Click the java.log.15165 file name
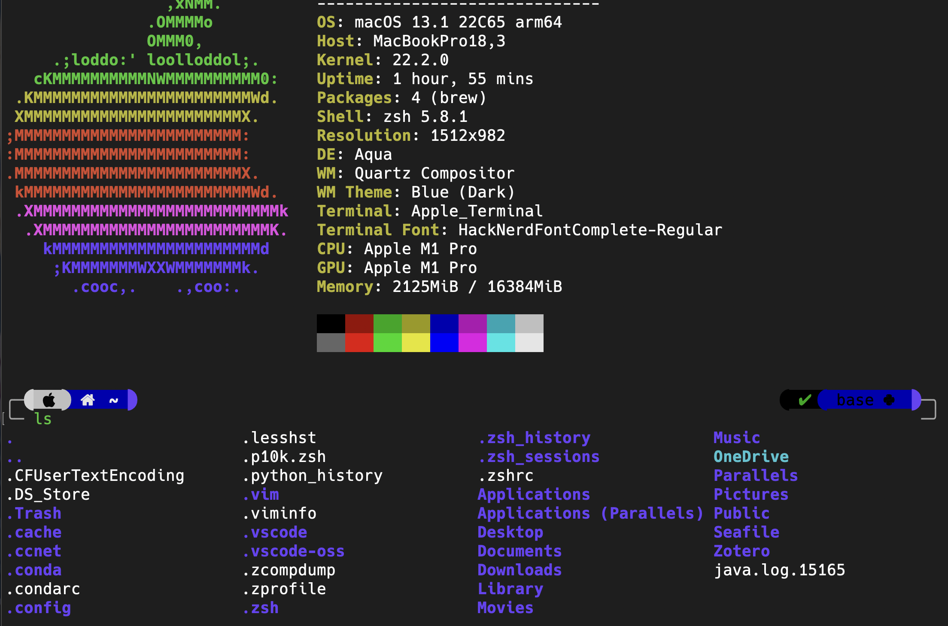The width and height of the screenshot is (948, 626). pyautogui.click(x=779, y=570)
